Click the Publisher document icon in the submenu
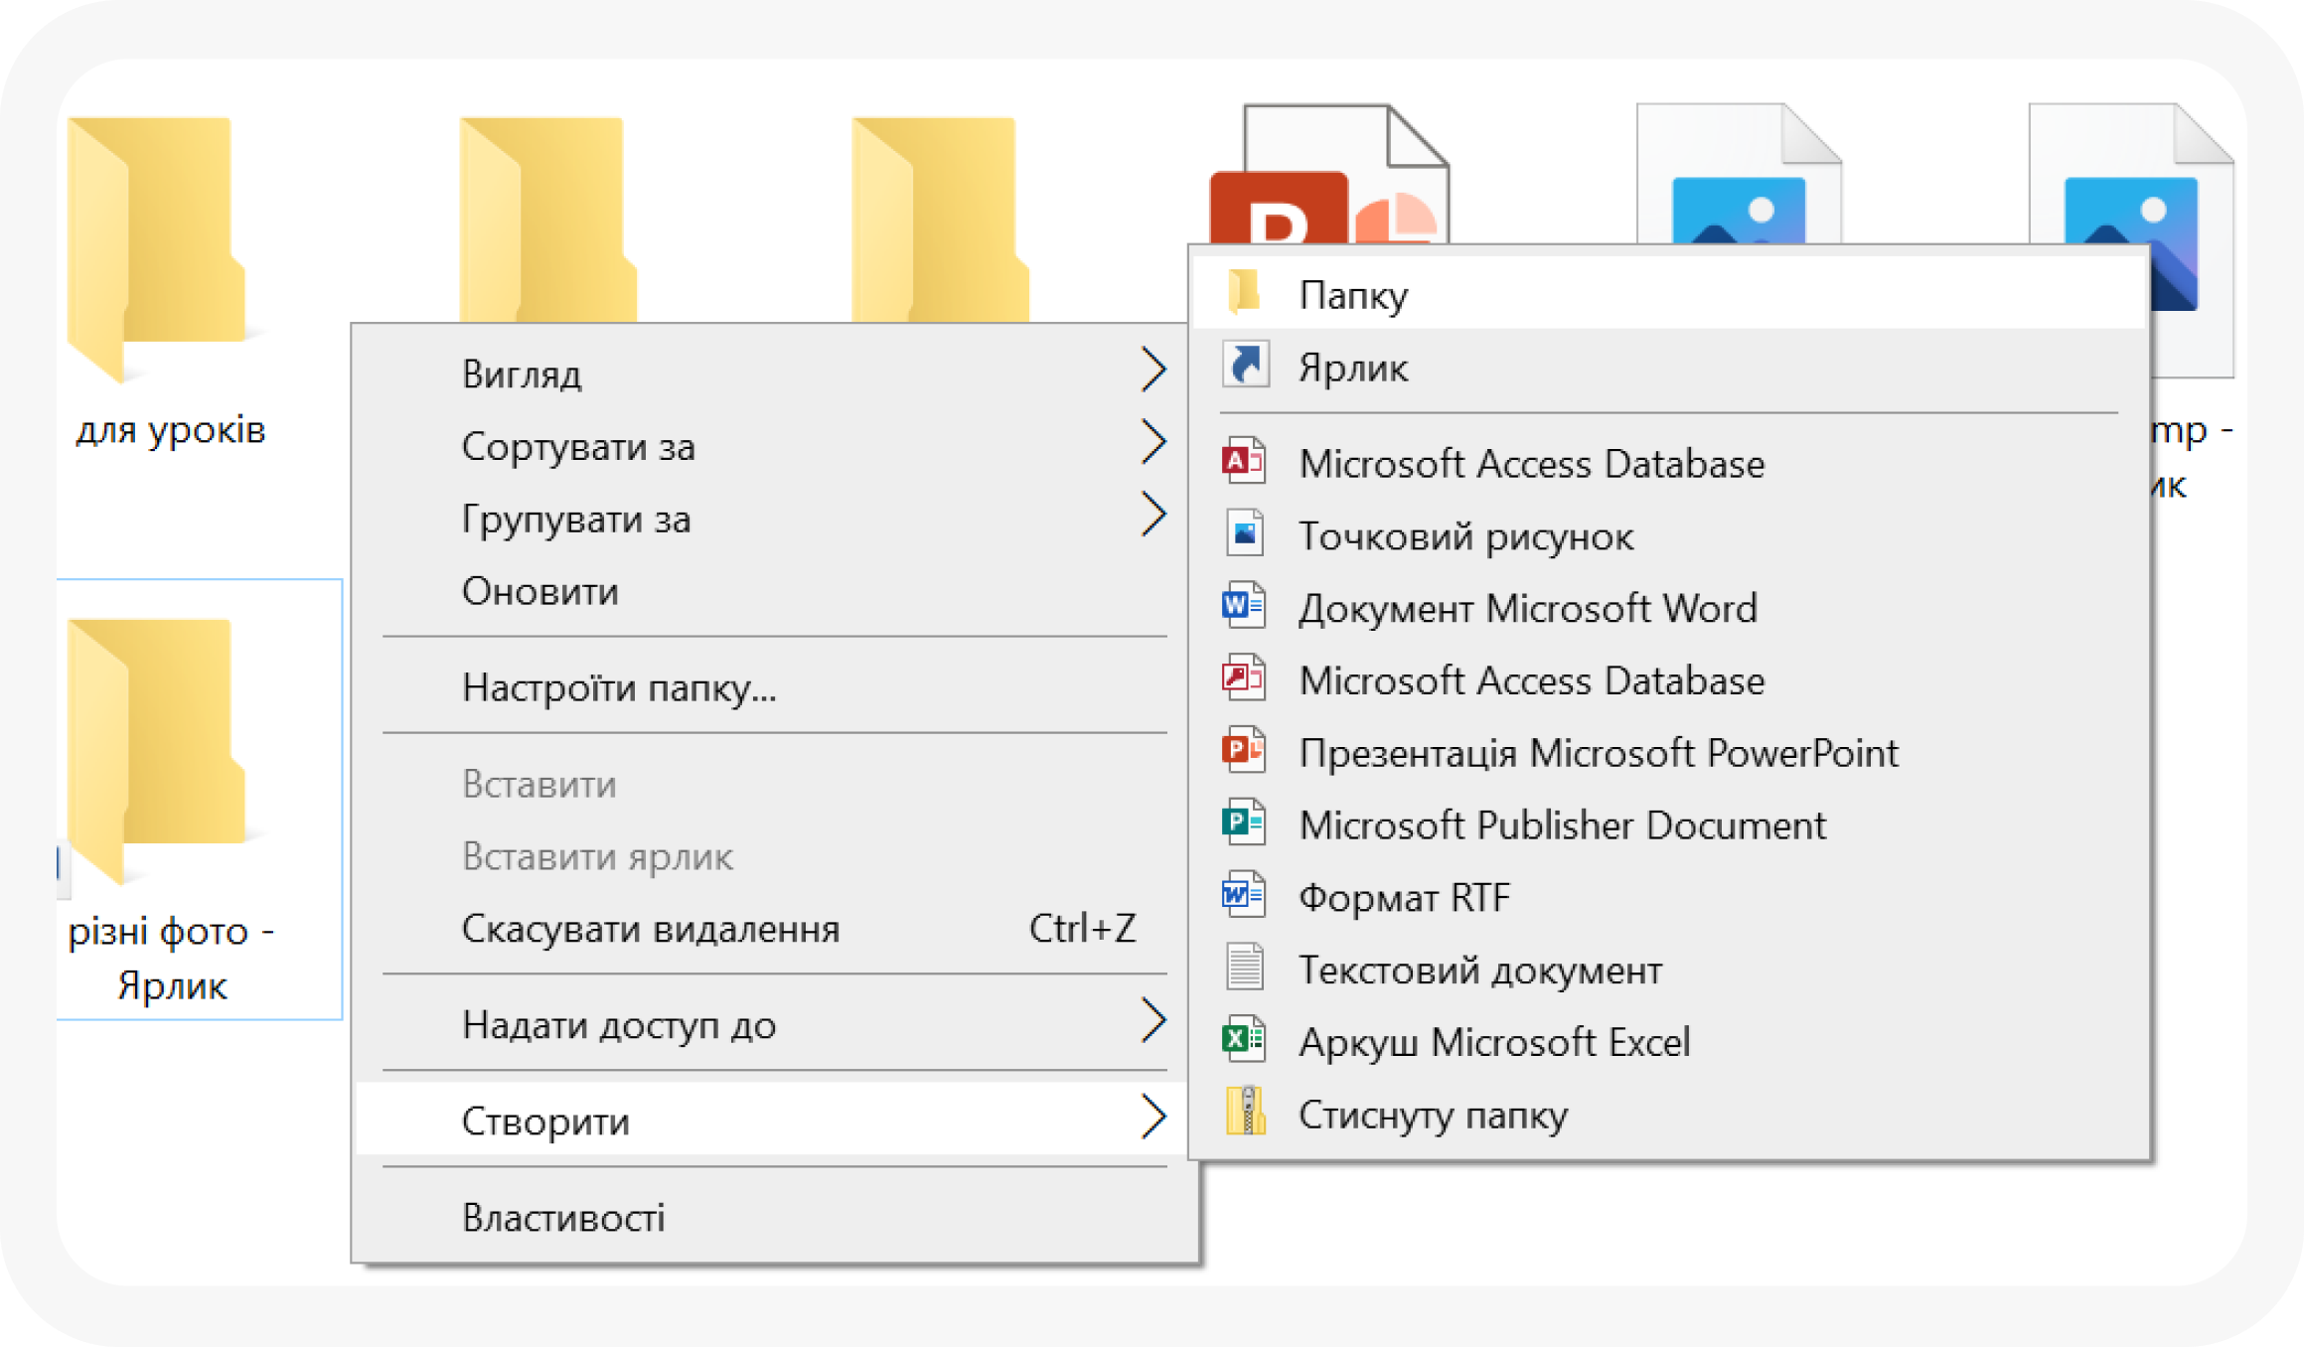The width and height of the screenshot is (2304, 1347). [x=1244, y=823]
